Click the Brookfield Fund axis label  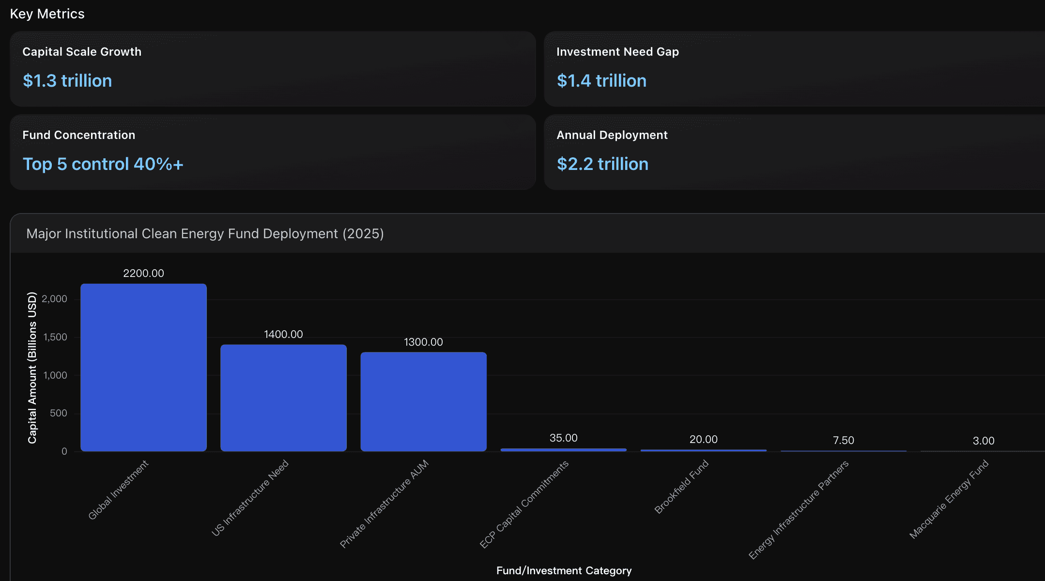click(x=681, y=487)
